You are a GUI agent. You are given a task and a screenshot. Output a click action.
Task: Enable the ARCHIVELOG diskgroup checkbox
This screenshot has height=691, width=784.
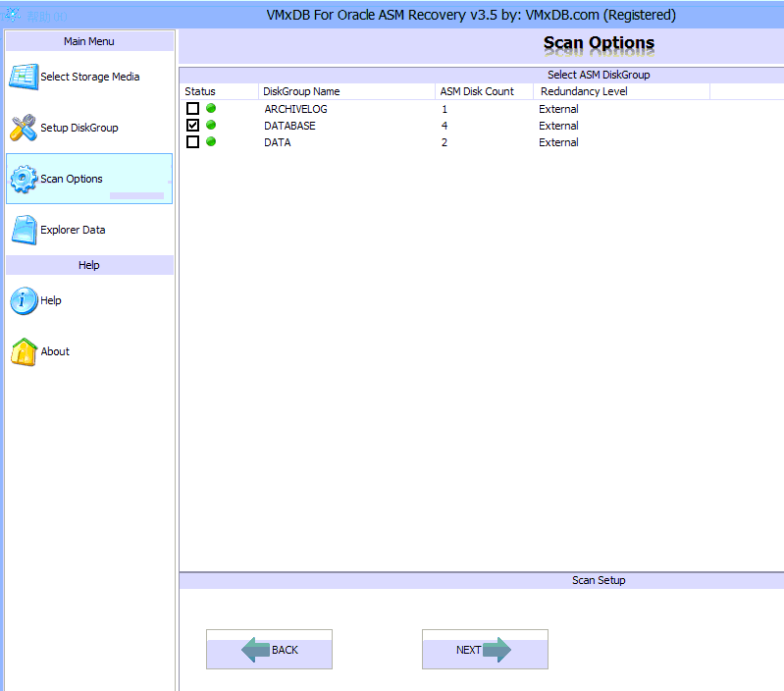pyautogui.click(x=192, y=109)
